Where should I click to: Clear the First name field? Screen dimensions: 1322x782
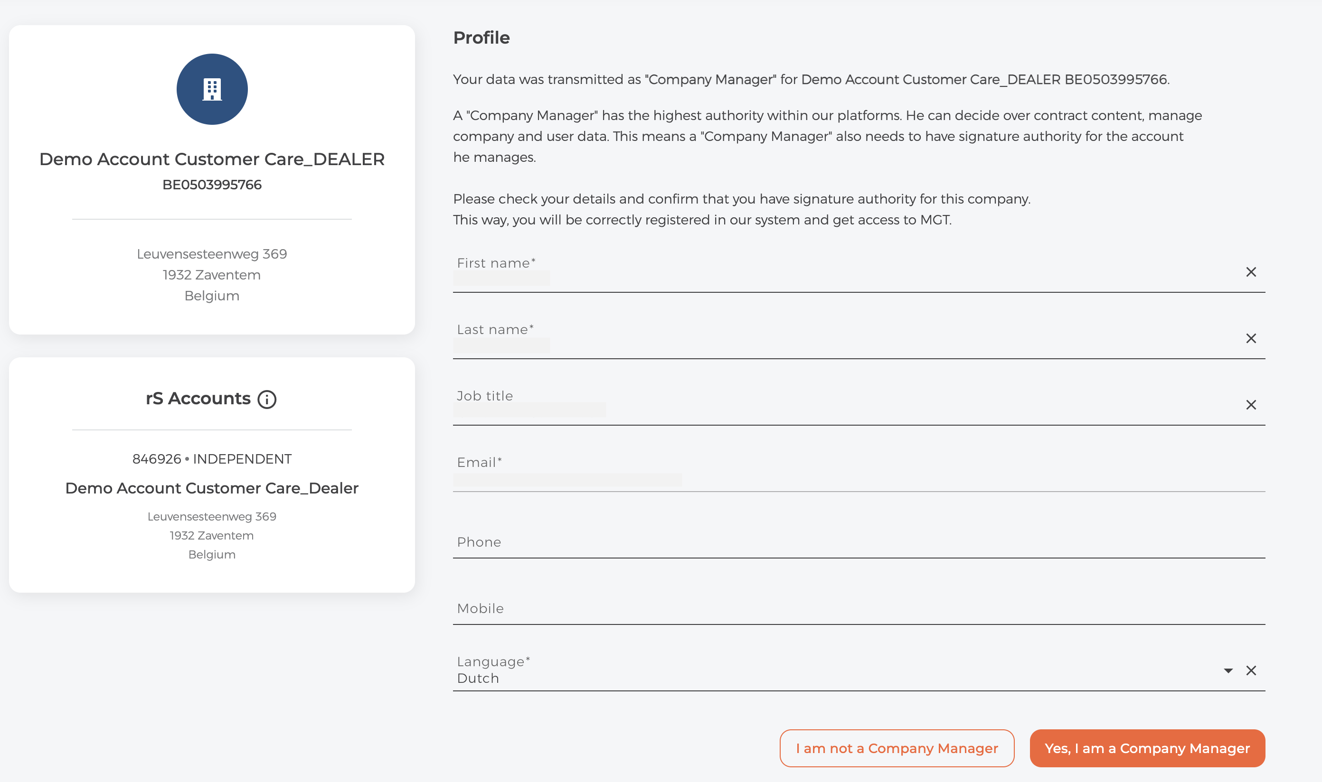point(1251,272)
